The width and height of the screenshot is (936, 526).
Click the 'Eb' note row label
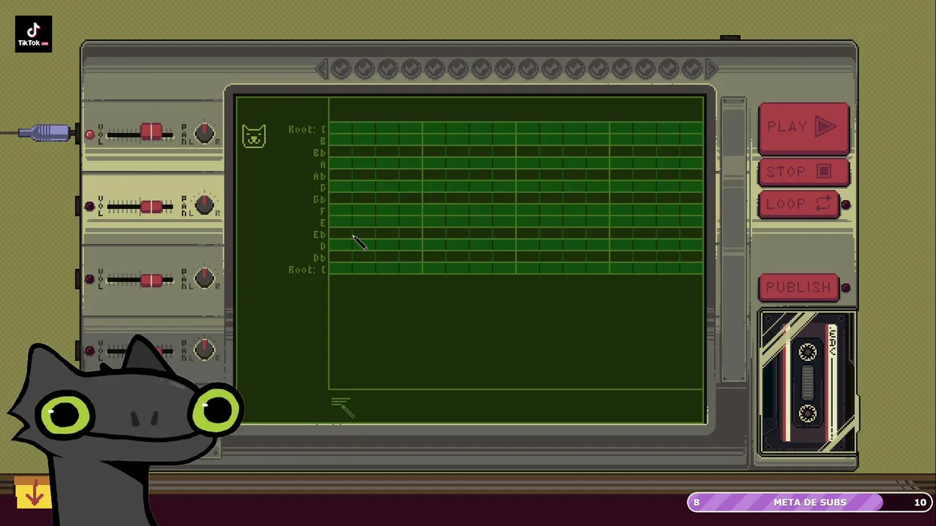click(320, 235)
